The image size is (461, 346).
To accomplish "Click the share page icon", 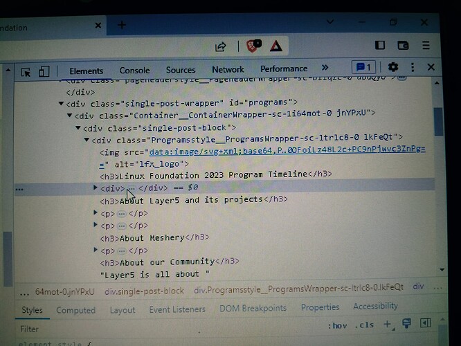I will [x=221, y=47].
